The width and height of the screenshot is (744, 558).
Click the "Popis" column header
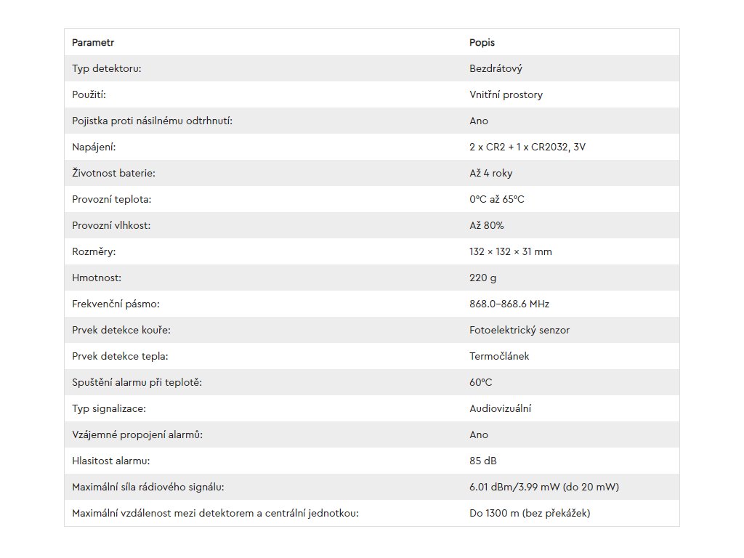482,42
